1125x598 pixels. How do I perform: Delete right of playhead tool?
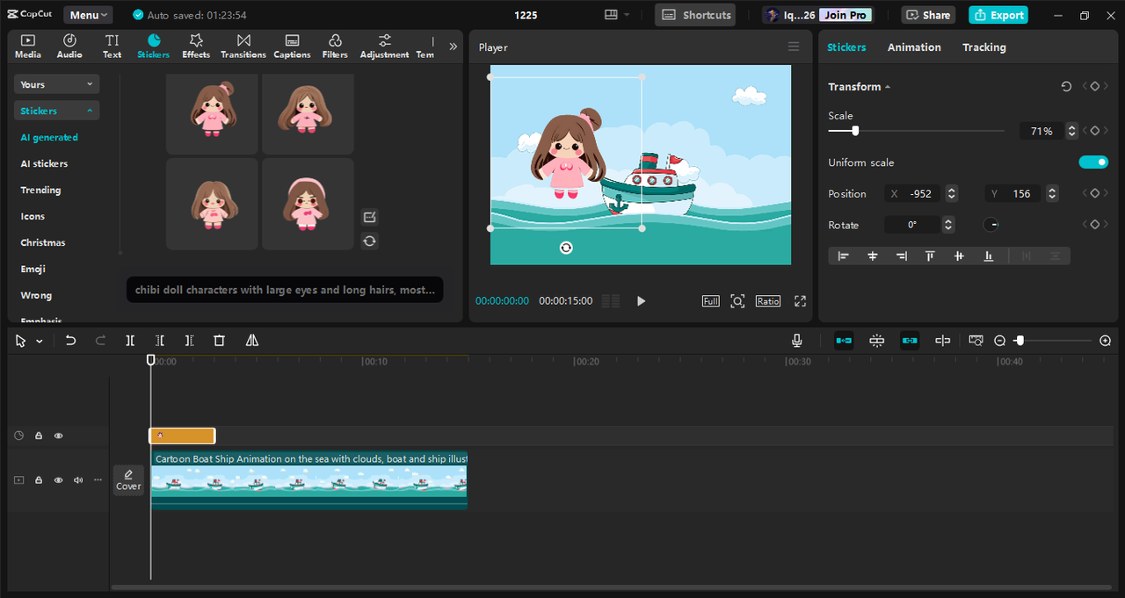coord(189,341)
